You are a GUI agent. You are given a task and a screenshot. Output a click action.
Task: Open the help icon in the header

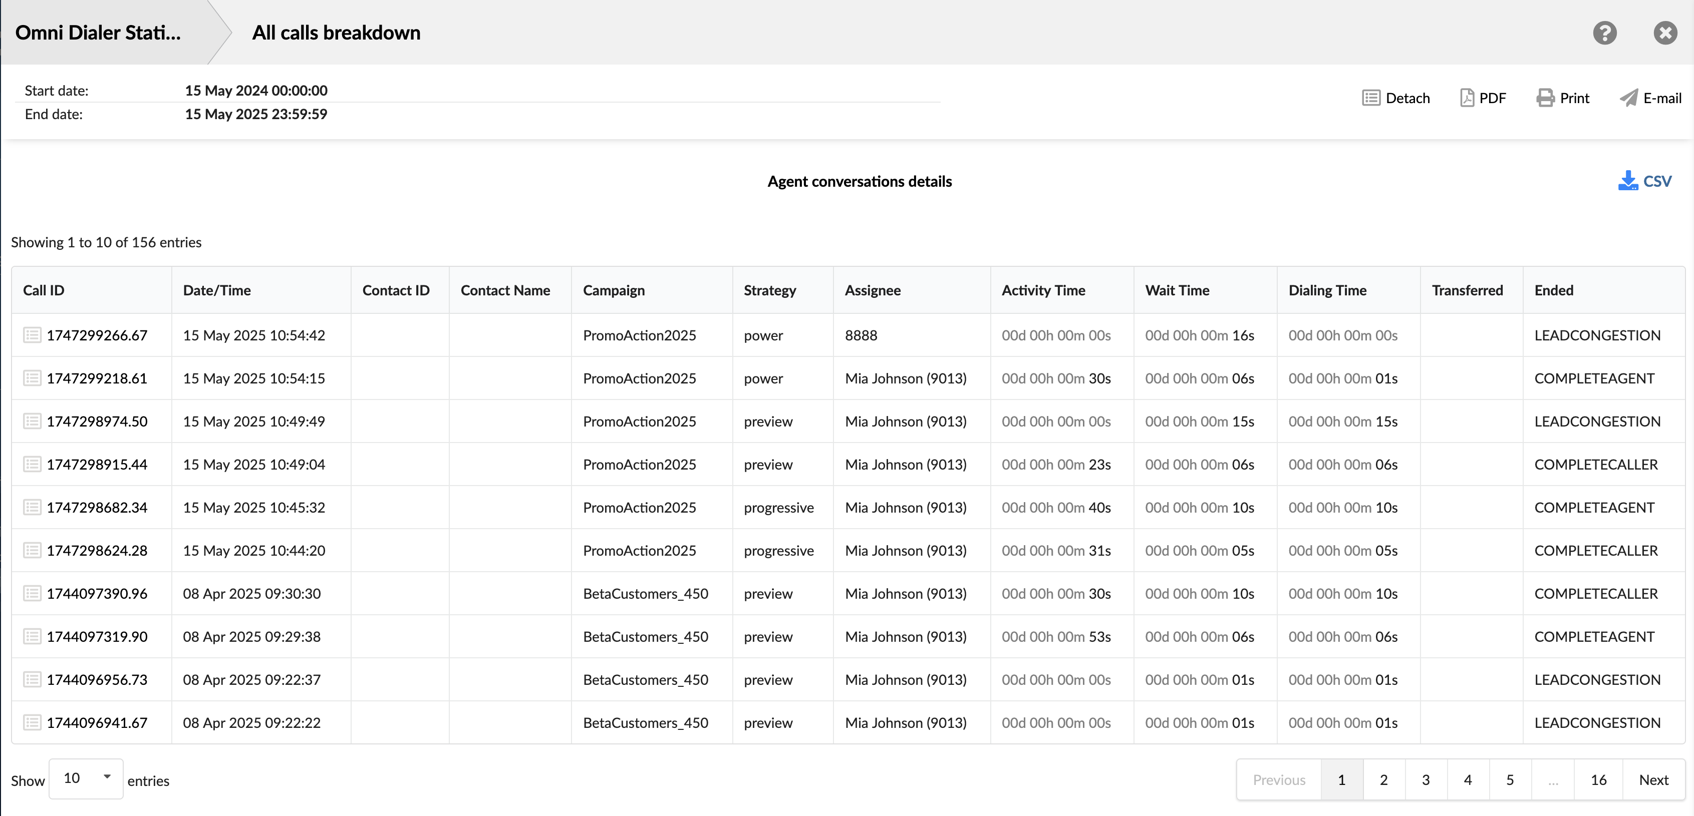point(1605,32)
